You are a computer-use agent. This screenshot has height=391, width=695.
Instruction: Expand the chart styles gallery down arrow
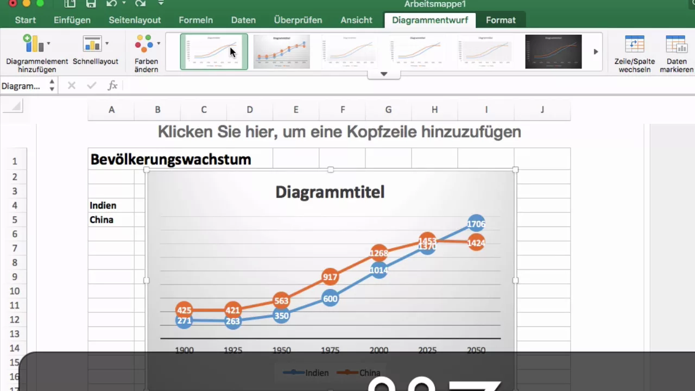pos(384,74)
